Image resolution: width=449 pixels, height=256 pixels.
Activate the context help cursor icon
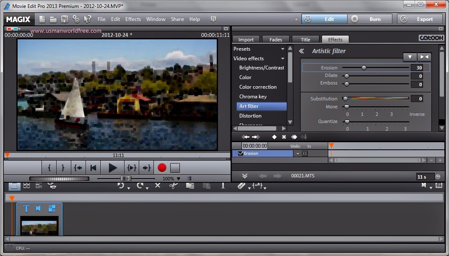(87, 19)
